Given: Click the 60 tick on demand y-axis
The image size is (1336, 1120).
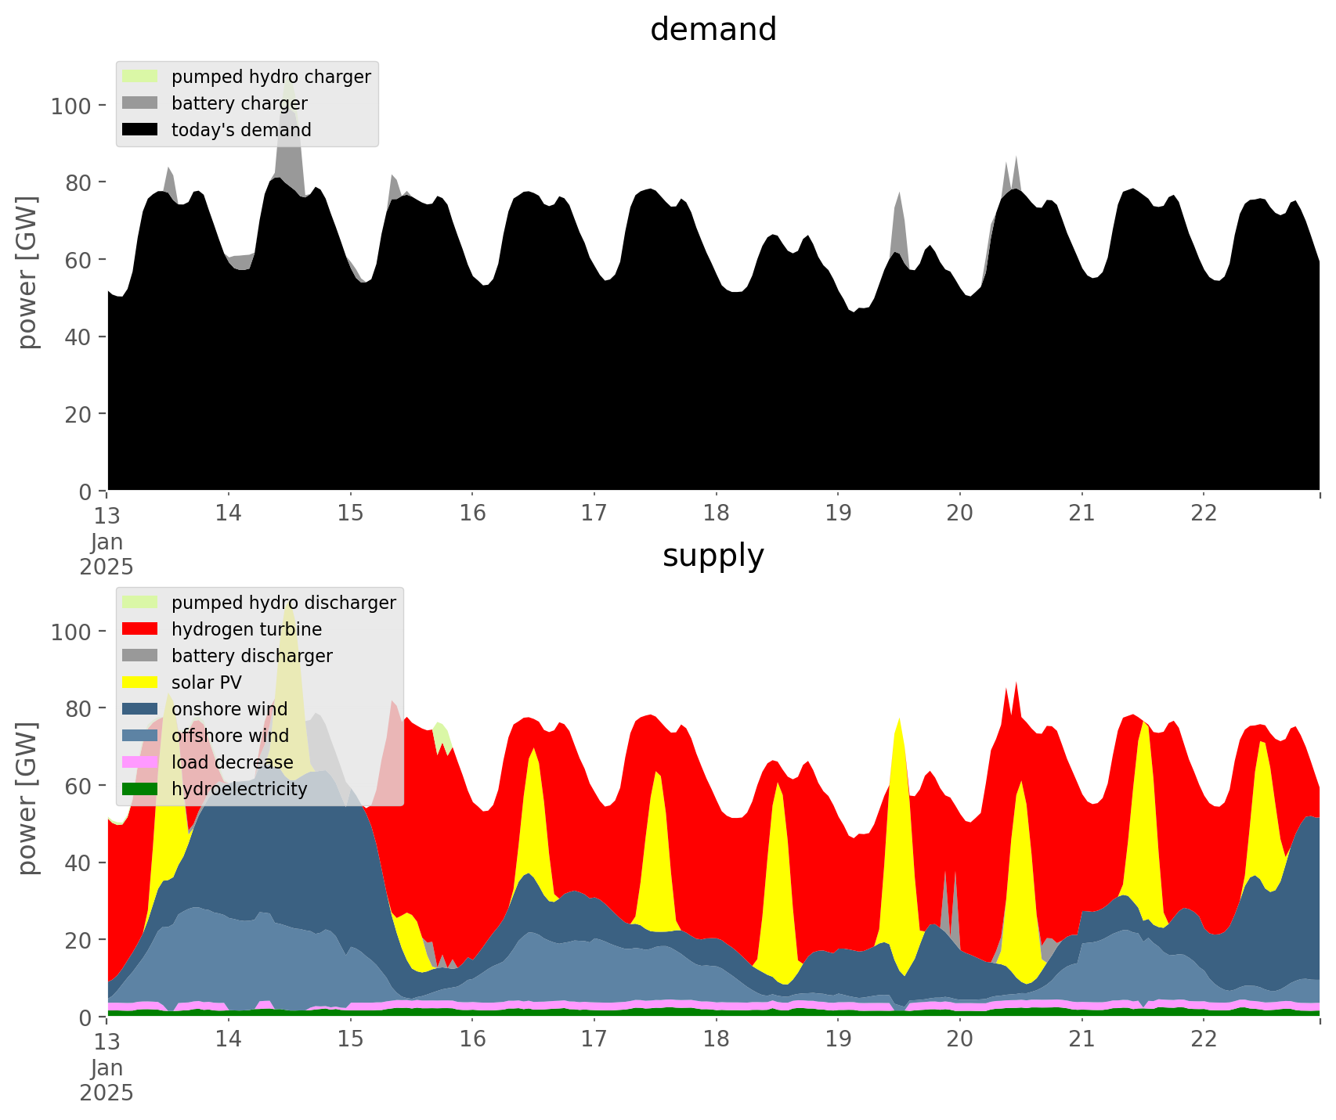Looking at the screenshot, I should click(81, 260).
